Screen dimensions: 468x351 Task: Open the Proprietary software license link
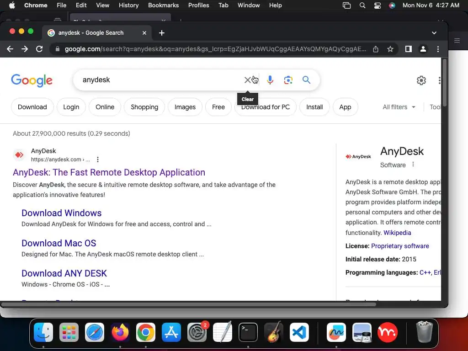(400, 246)
